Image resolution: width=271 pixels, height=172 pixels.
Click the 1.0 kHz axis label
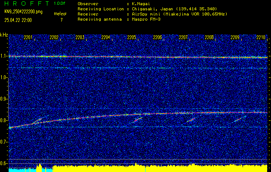pyautogui.click(x=4, y=78)
